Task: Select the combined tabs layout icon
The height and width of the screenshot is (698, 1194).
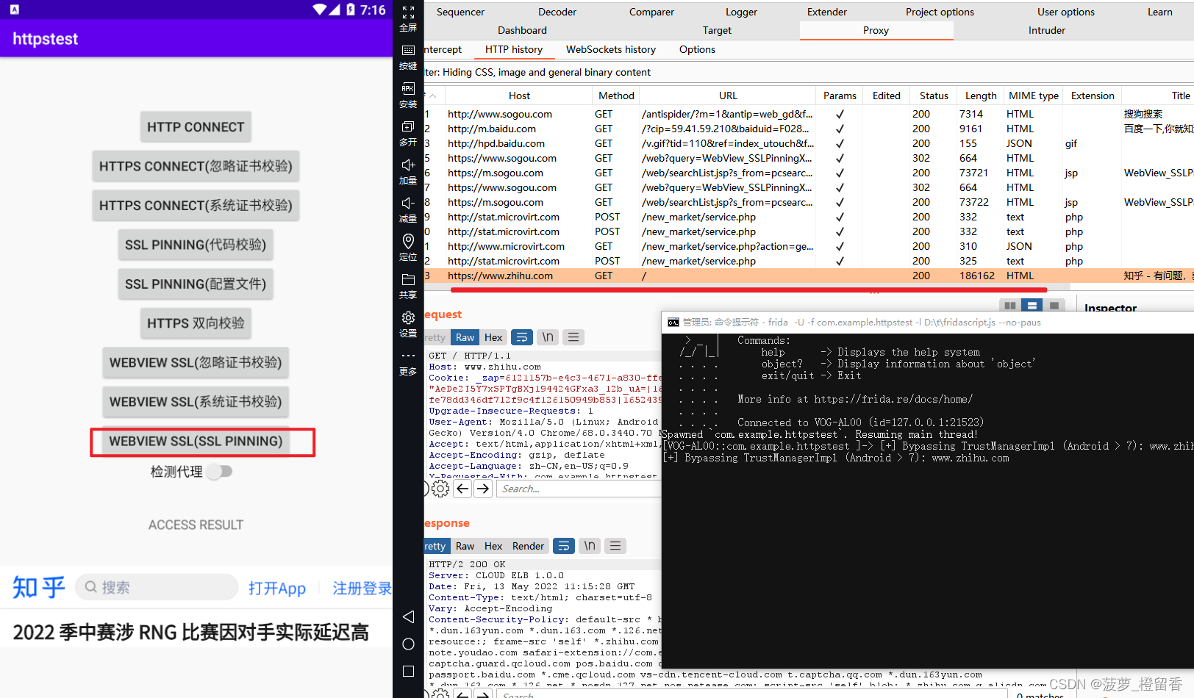Action: pyautogui.click(x=1054, y=306)
